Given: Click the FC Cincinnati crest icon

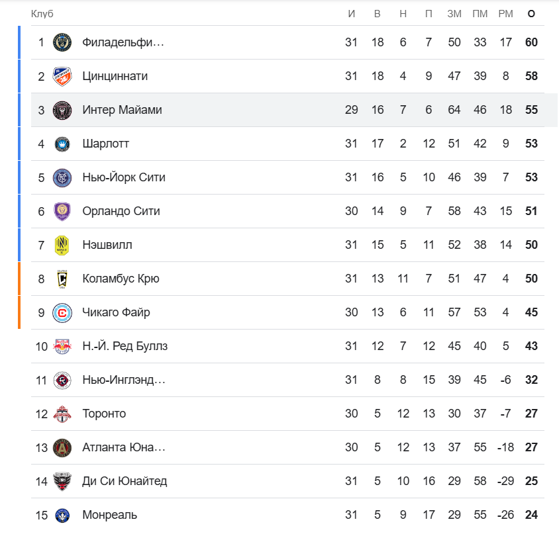Looking at the screenshot, I should point(62,76).
